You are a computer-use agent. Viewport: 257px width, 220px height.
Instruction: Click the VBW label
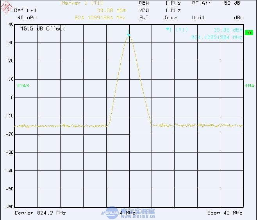144,10
